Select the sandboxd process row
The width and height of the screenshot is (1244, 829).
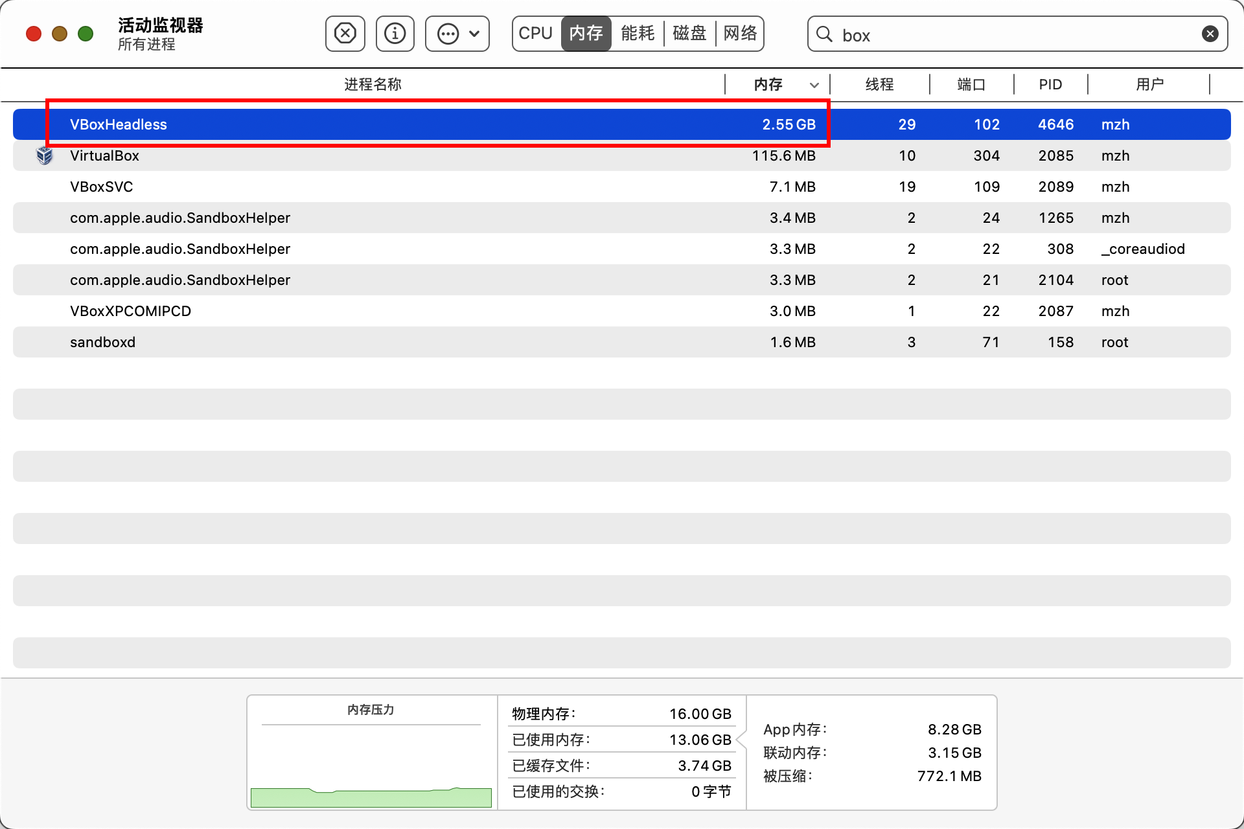click(622, 342)
